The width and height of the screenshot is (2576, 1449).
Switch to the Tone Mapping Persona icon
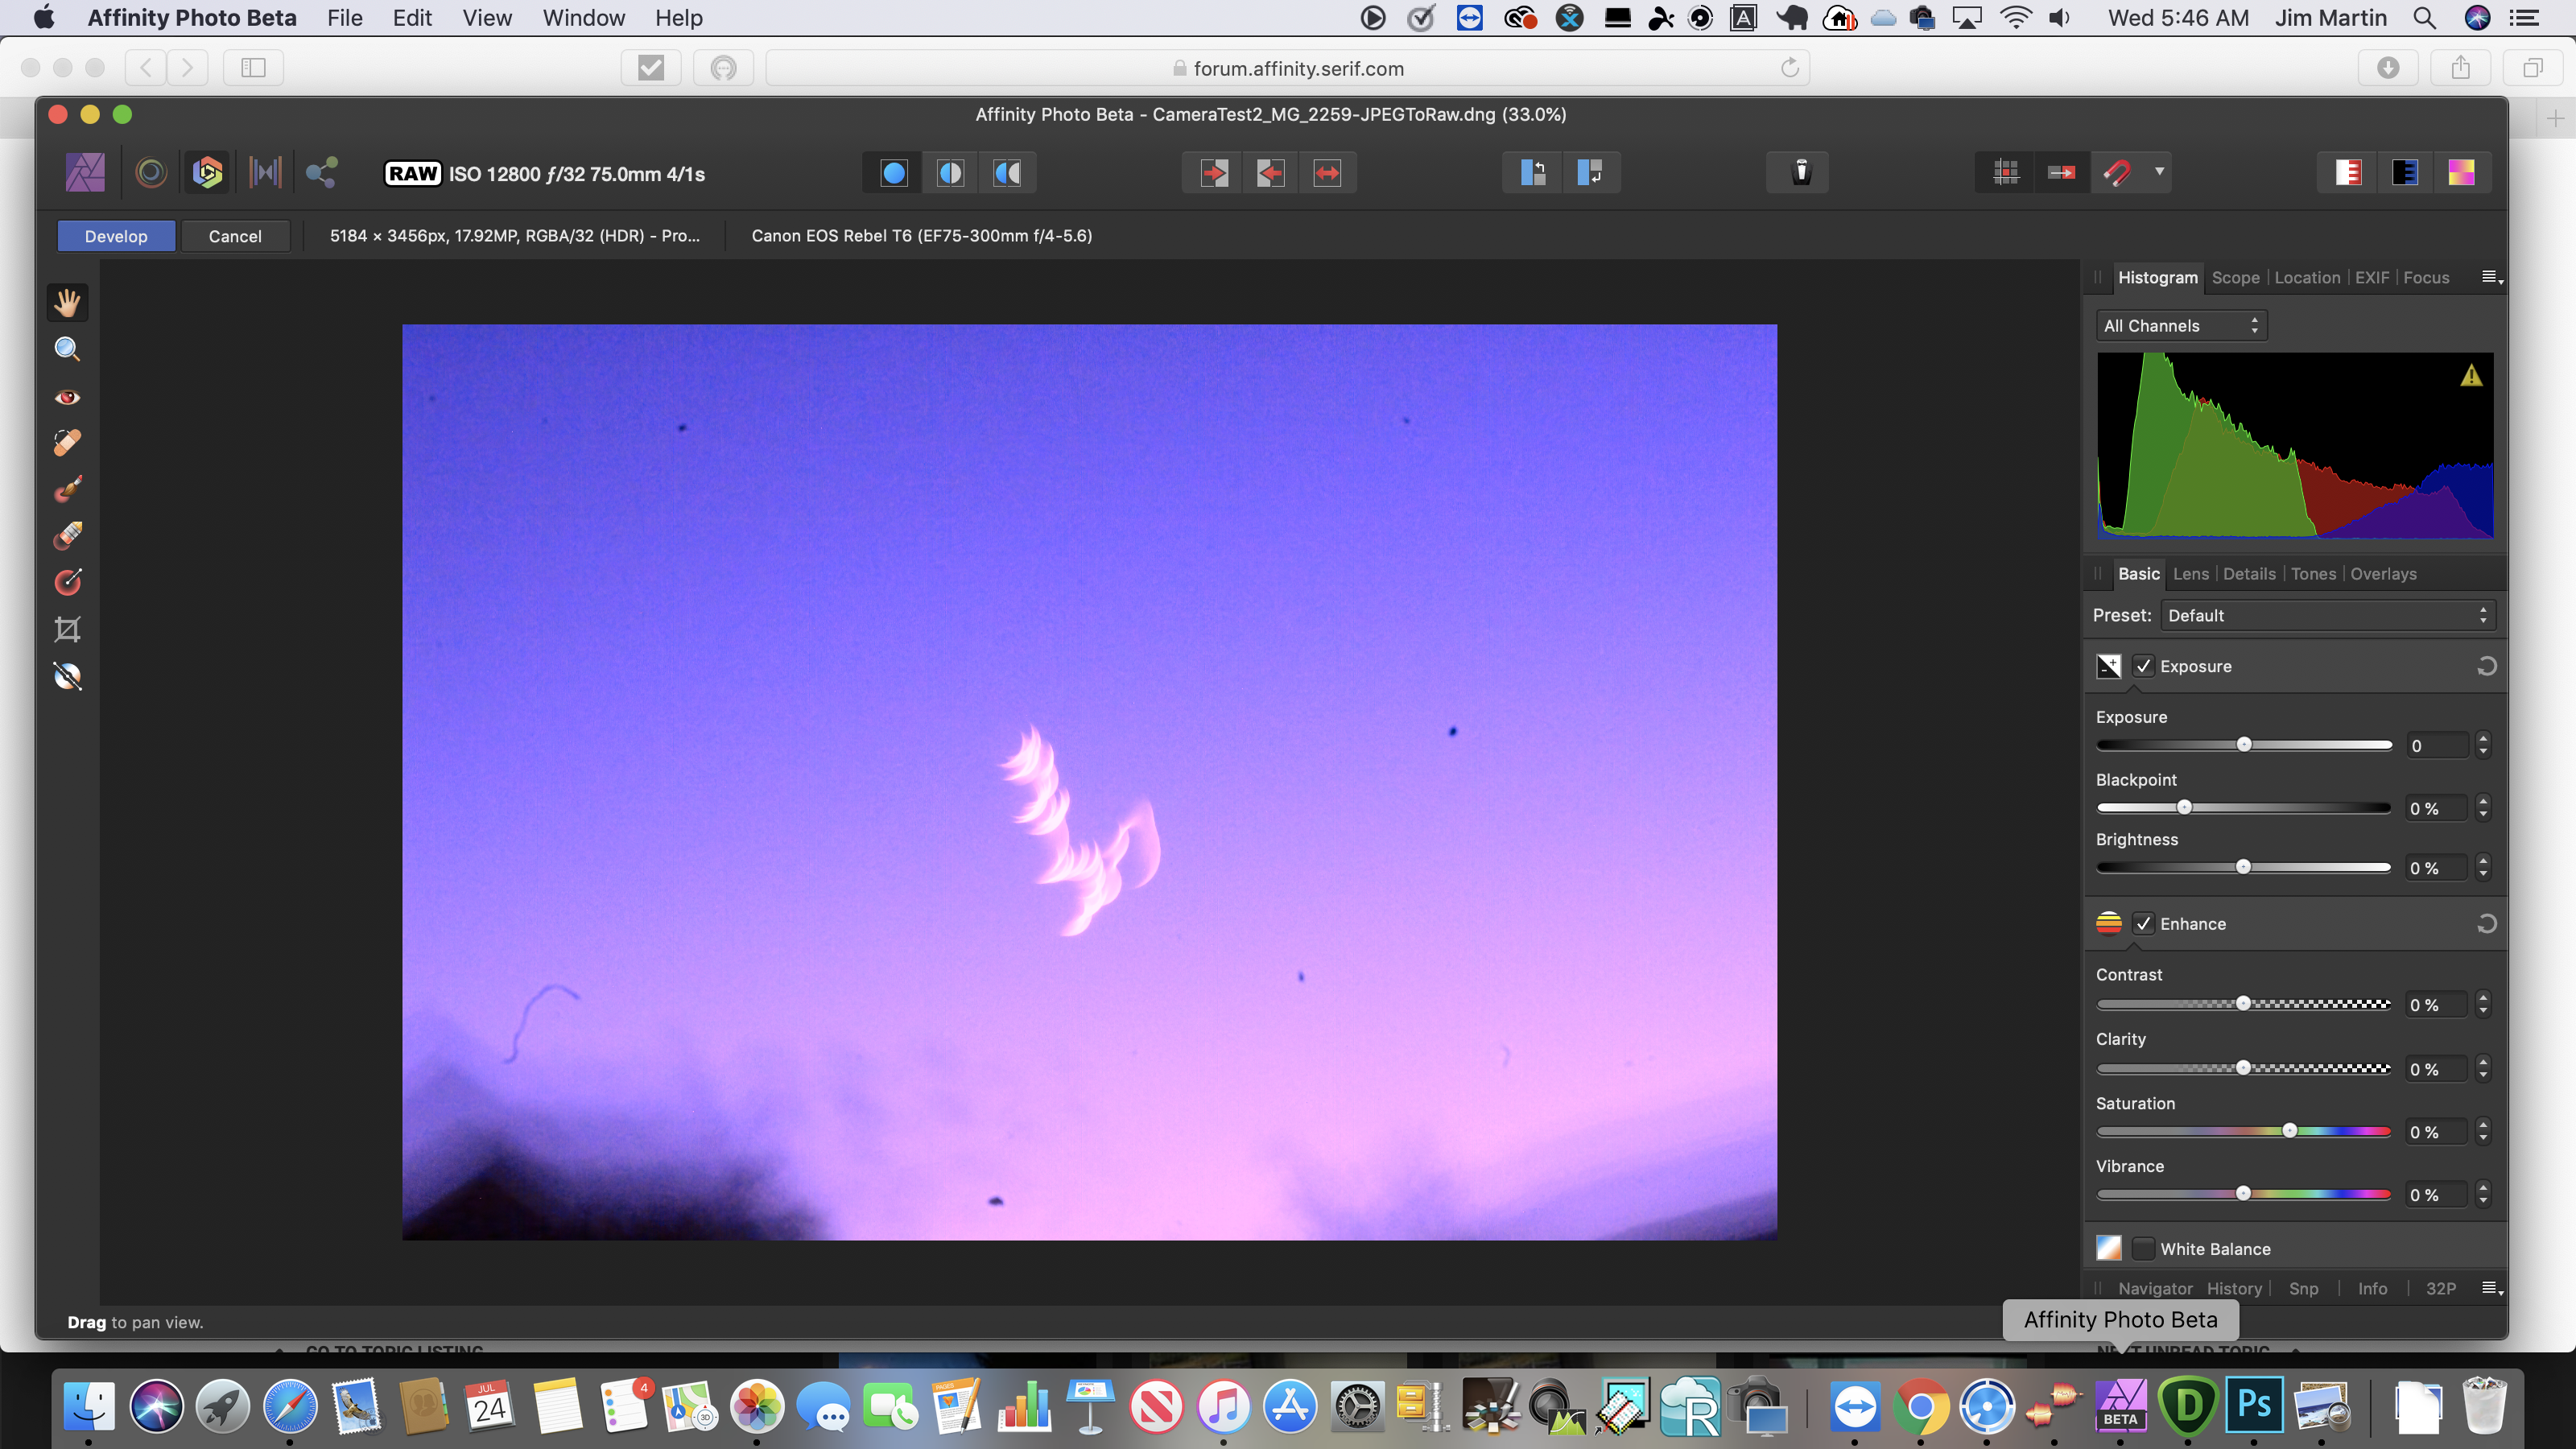pyautogui.click(x=265, y=173)
